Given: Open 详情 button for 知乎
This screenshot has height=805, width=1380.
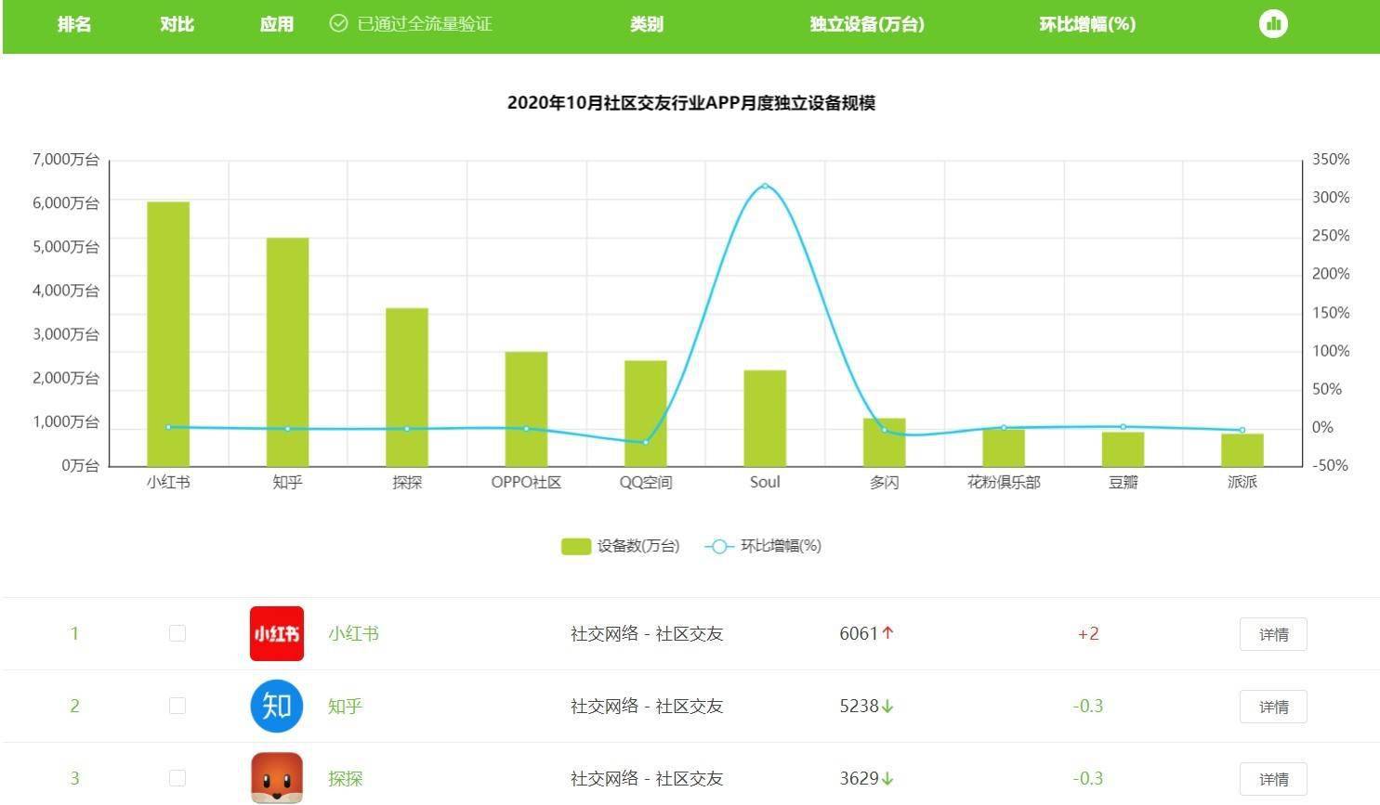Looking at the screenshot, I should (1273, 707).
